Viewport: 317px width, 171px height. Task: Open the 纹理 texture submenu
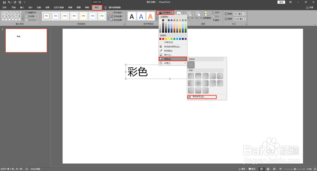coord(173,63)
